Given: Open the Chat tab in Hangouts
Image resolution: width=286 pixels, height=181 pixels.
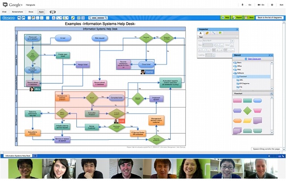Looking at the screenshot, I should click(x=4, y=12).
